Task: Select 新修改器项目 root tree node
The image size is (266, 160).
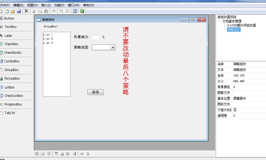Action: 227,17
